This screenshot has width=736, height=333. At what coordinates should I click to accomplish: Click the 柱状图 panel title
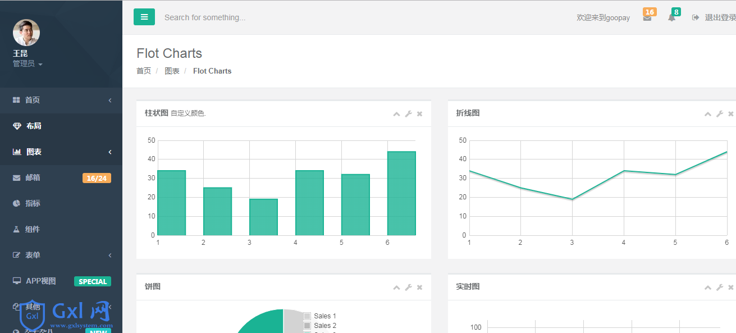(157, 113)
